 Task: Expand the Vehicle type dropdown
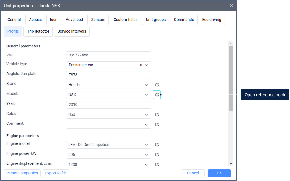(x=147, y=65)
